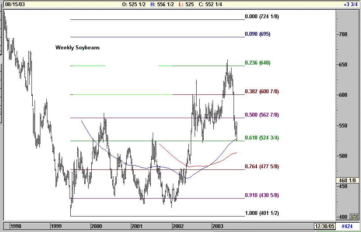Select the 0.090 (695) Fibonacci label
The image size is (361, 232).
(257, 34)
